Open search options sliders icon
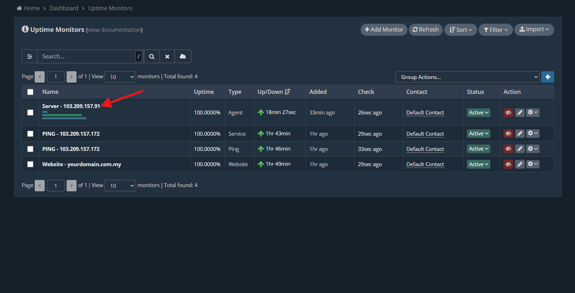This screenshot has height=293, width=575. tap(30, 56)
